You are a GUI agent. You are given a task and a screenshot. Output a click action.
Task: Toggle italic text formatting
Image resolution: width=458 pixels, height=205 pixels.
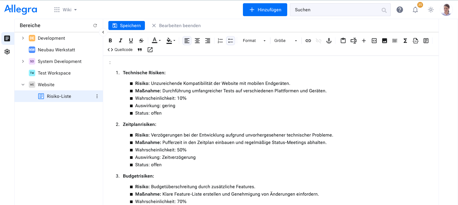[121, 41]
